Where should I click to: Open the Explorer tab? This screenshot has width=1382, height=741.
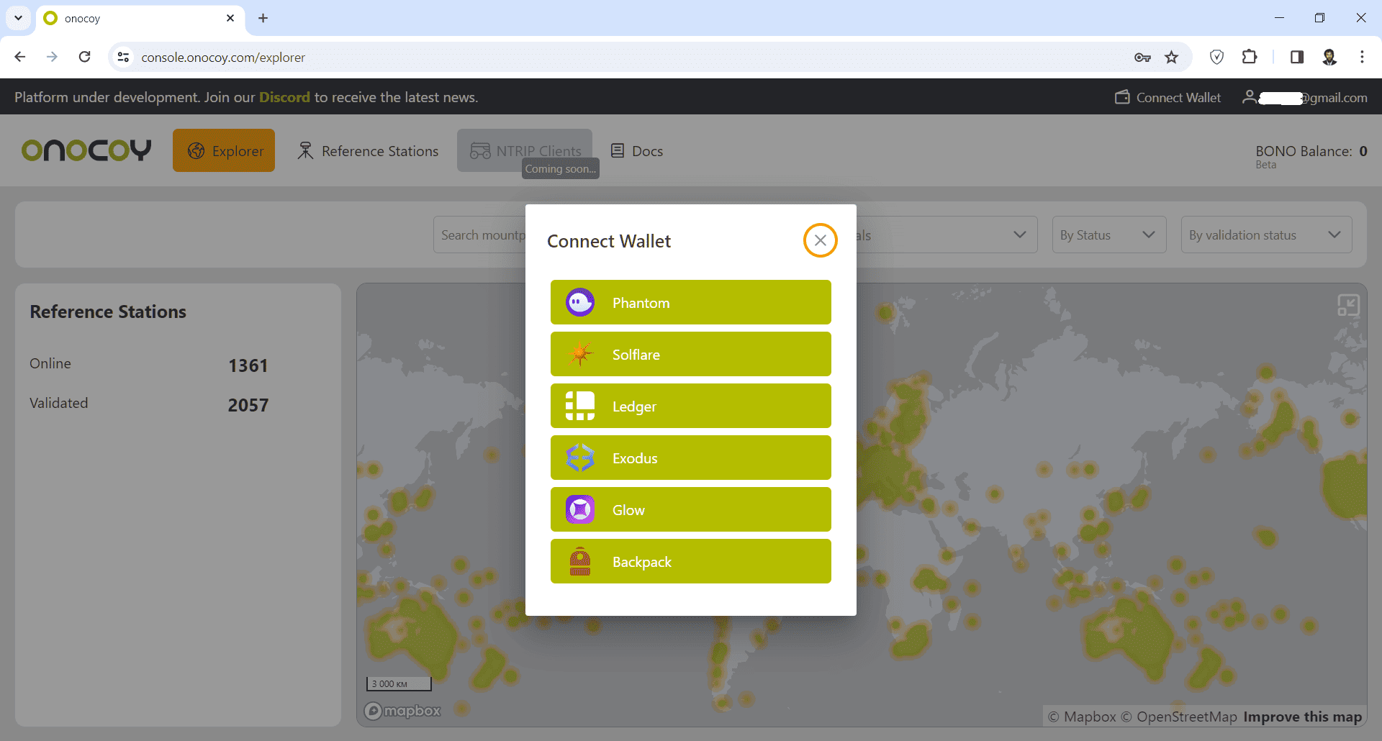224,150
